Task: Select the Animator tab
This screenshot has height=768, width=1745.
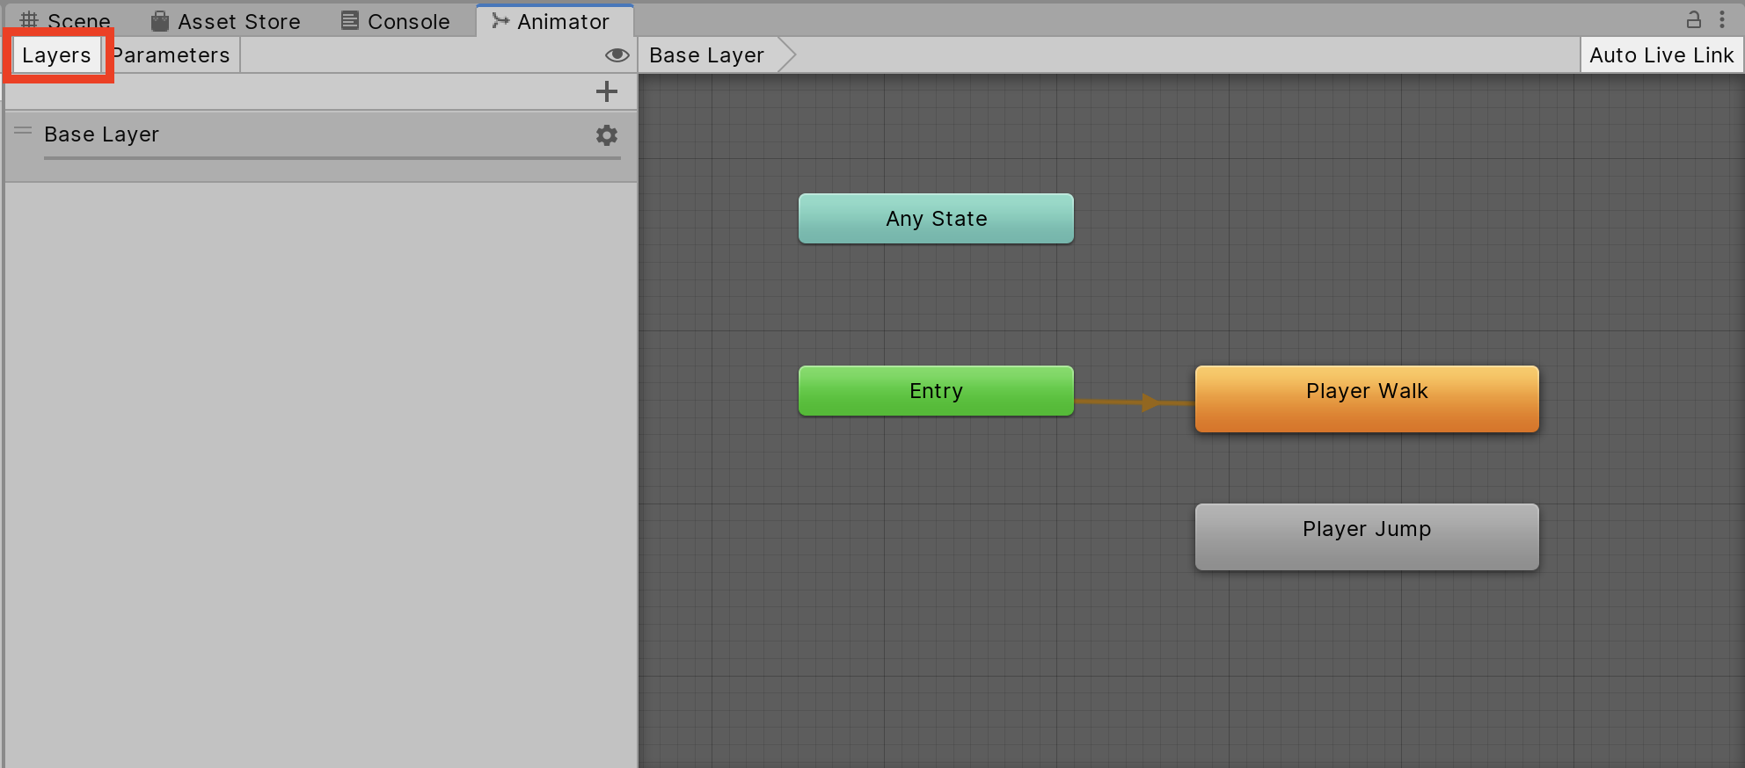Action: pyautogui.click(x=551, y=21)
